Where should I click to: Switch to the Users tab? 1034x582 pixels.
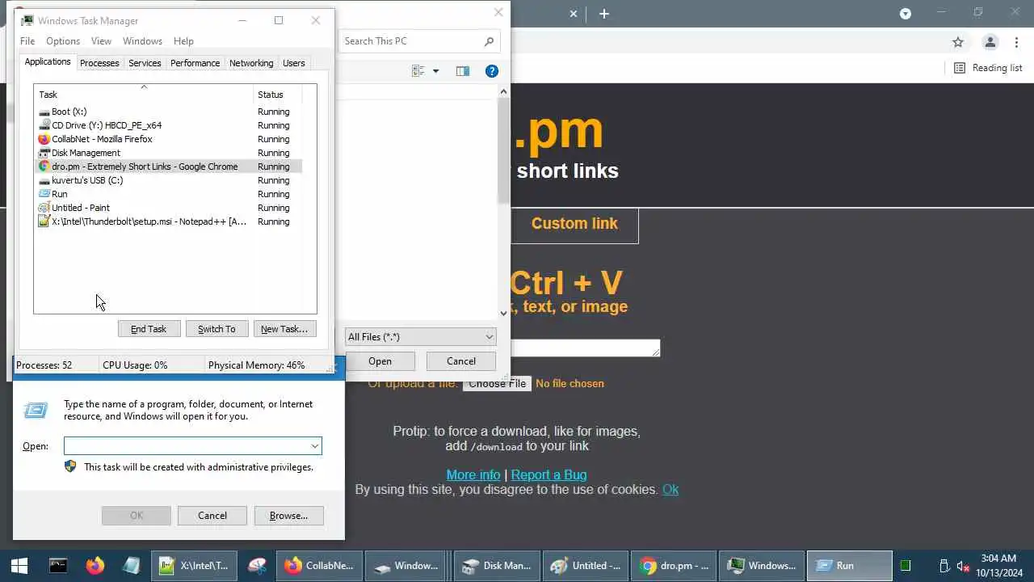coord(294,63)
